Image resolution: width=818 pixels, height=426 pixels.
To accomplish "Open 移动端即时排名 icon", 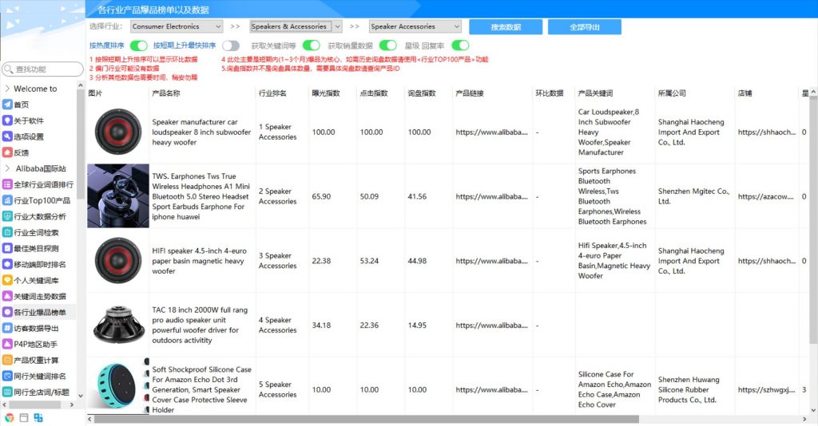I will tap(7, 265).
